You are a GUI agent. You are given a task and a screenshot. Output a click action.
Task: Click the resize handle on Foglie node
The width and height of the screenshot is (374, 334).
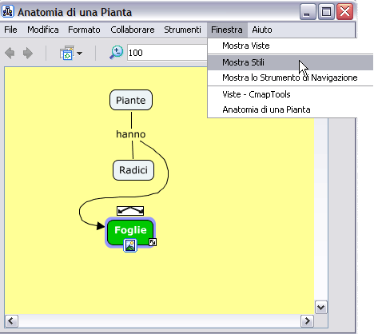pyautogui.click(x=153, y=242)
